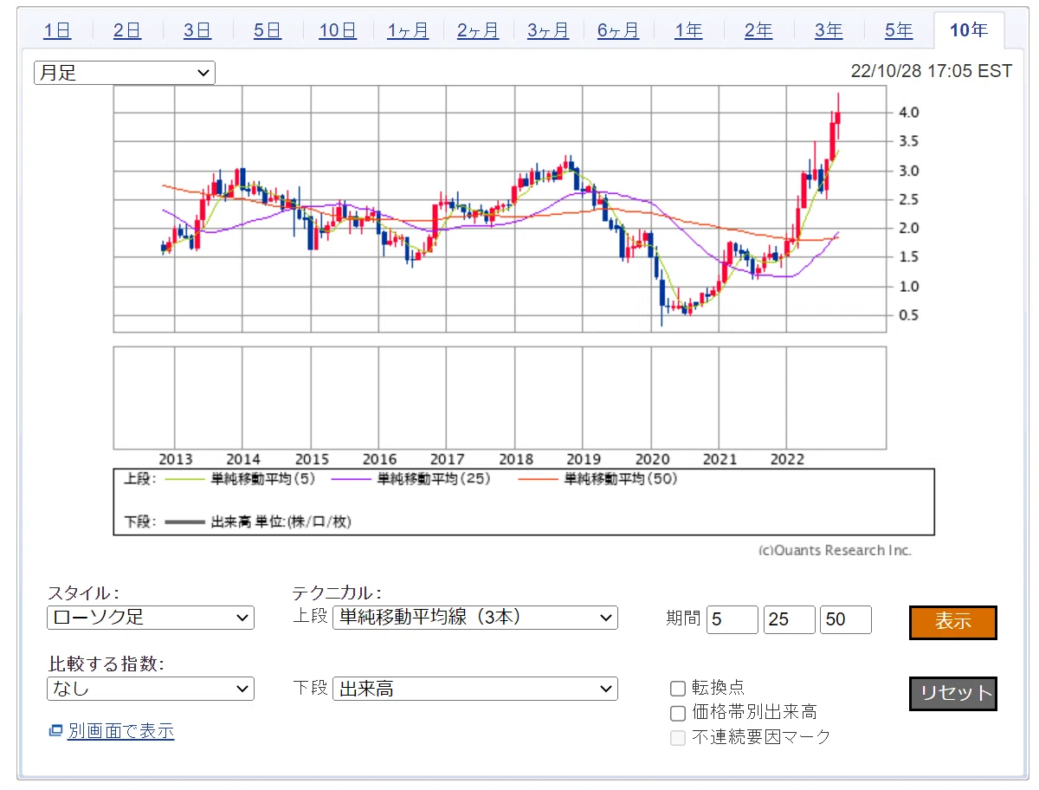Open the スタイル ローソク足 dropdown
This screenshot has height=790, width=1039.
click(x=151, y=618)
